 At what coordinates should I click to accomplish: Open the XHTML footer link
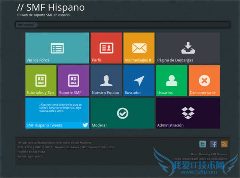coord(22,156)
